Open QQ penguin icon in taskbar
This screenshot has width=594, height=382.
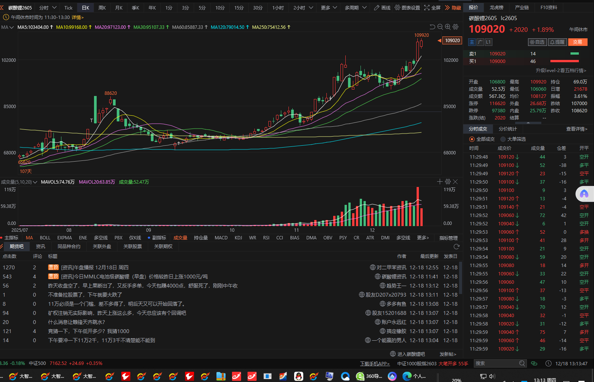tap(299, 376)
